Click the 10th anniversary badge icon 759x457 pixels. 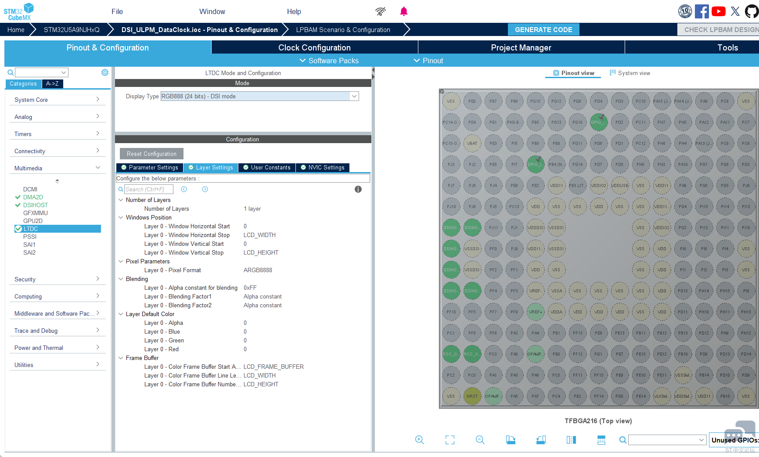tap(685, 11)
